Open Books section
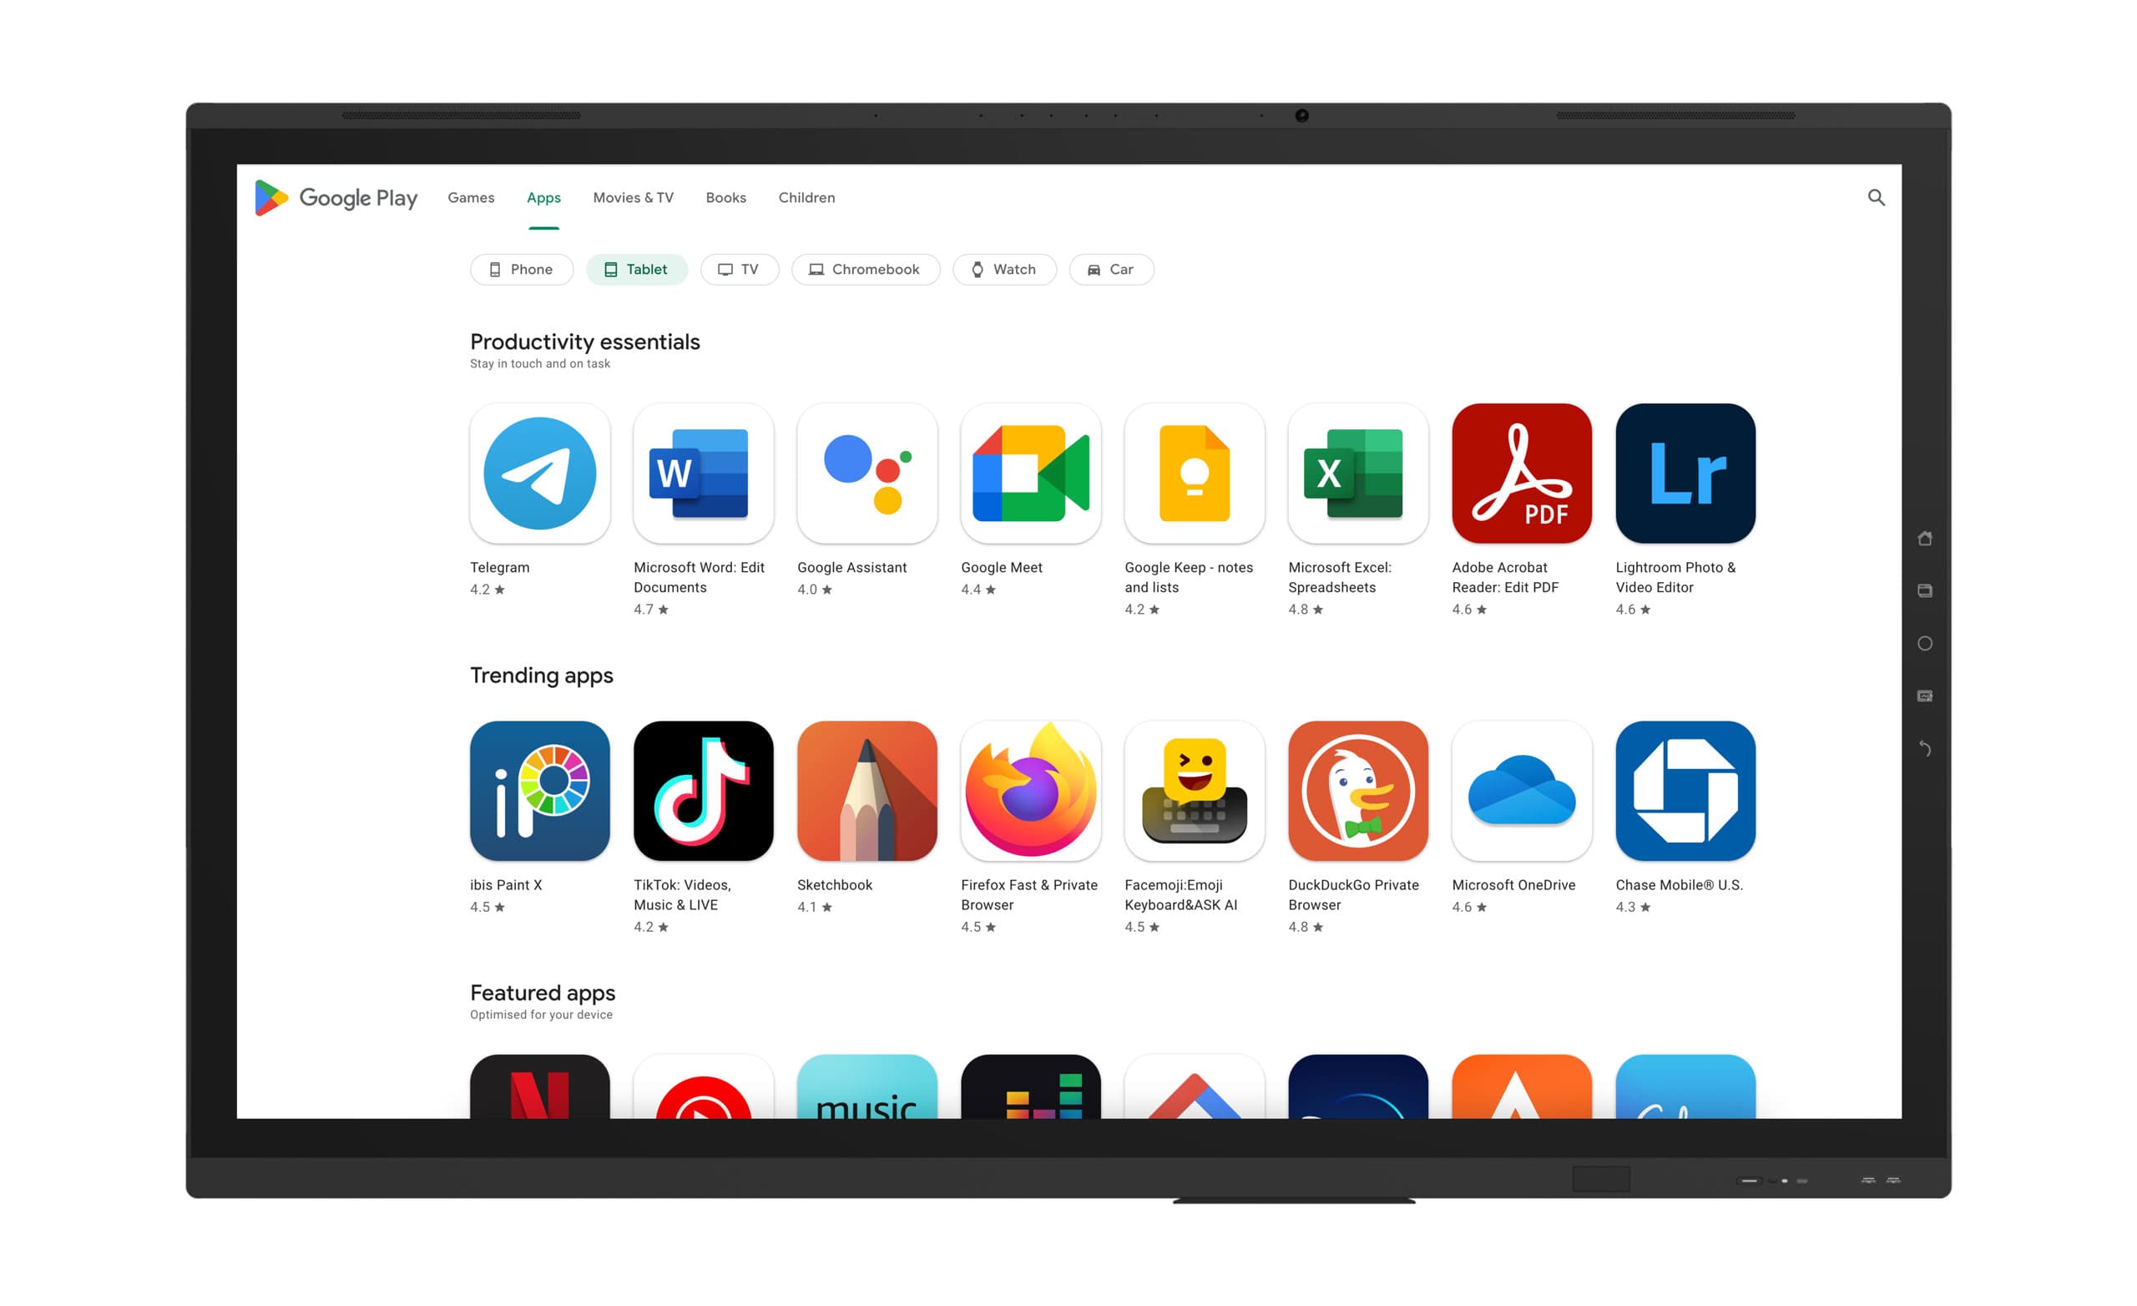 point(726,197)
